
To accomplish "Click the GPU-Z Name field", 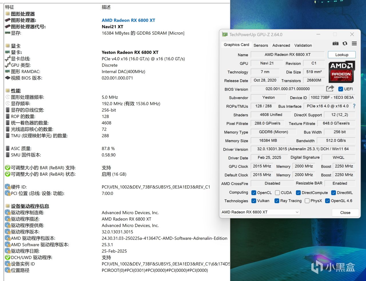I will 288,55.
